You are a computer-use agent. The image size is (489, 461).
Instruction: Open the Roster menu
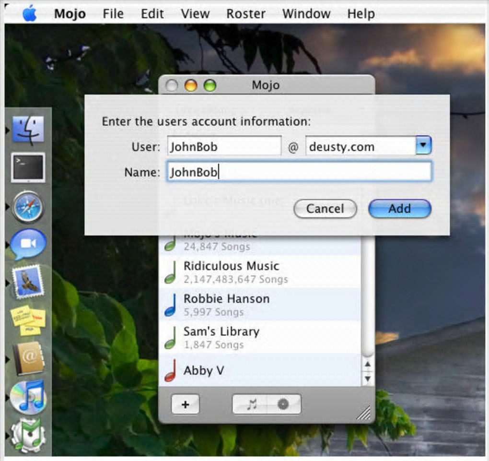tap(246, 14)
